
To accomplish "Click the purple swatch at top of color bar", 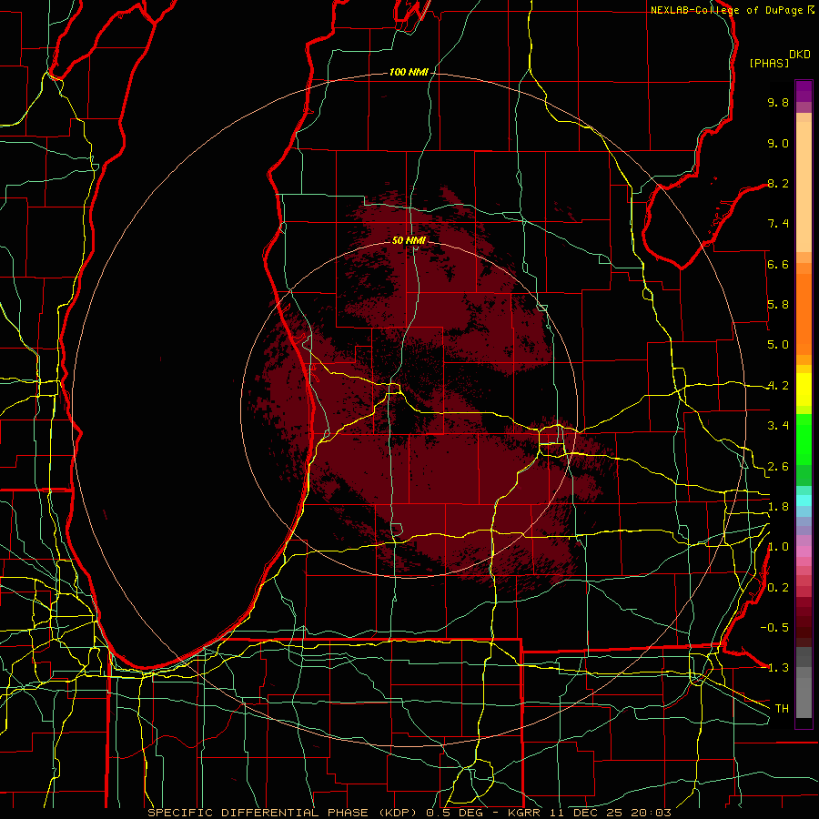I will 804,91.
